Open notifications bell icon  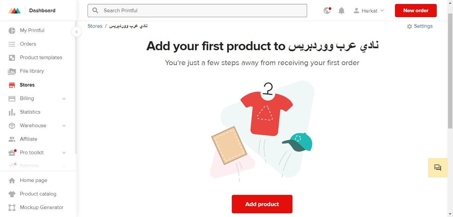click(341, 11)
